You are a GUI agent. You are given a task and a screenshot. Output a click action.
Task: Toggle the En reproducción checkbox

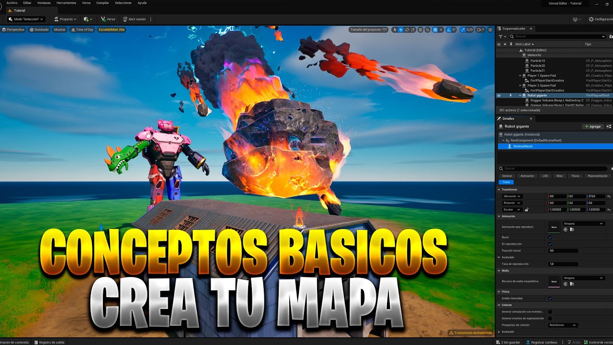coord(550,244)
